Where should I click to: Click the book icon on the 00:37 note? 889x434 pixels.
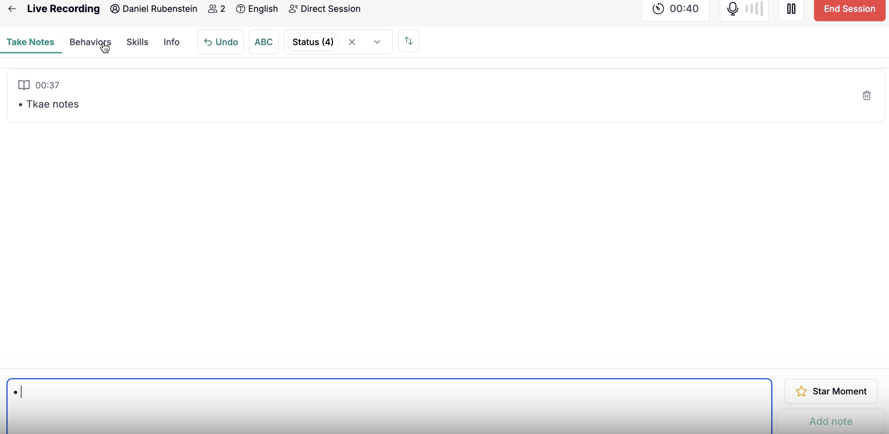pos(24,85)
